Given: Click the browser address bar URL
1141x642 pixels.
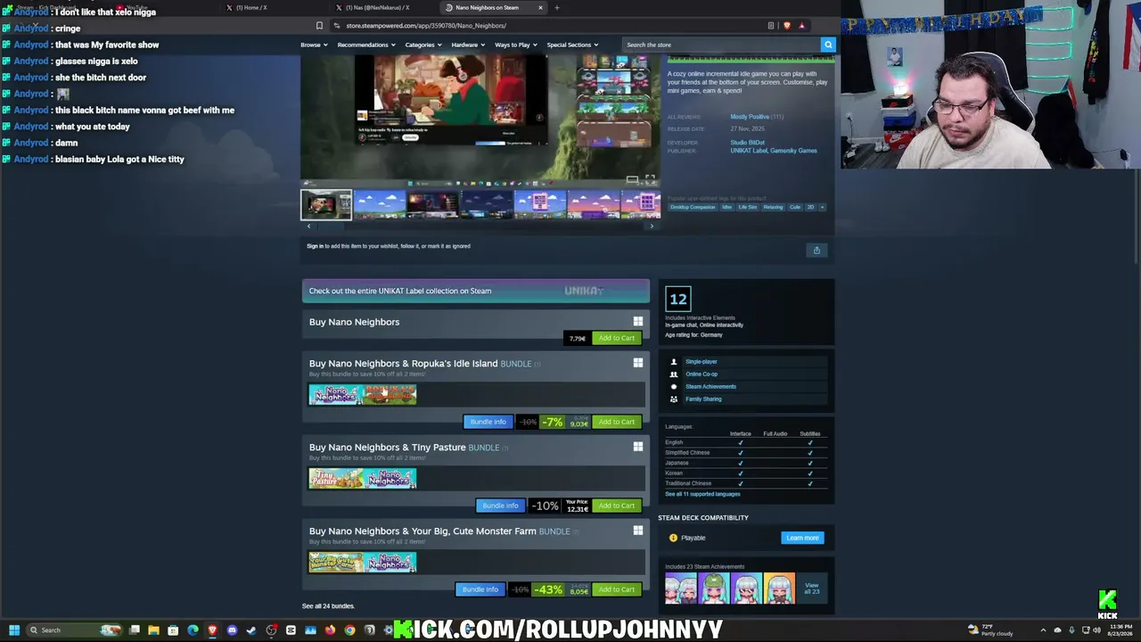Looking at the screenshot, I should tap(426, 26).
